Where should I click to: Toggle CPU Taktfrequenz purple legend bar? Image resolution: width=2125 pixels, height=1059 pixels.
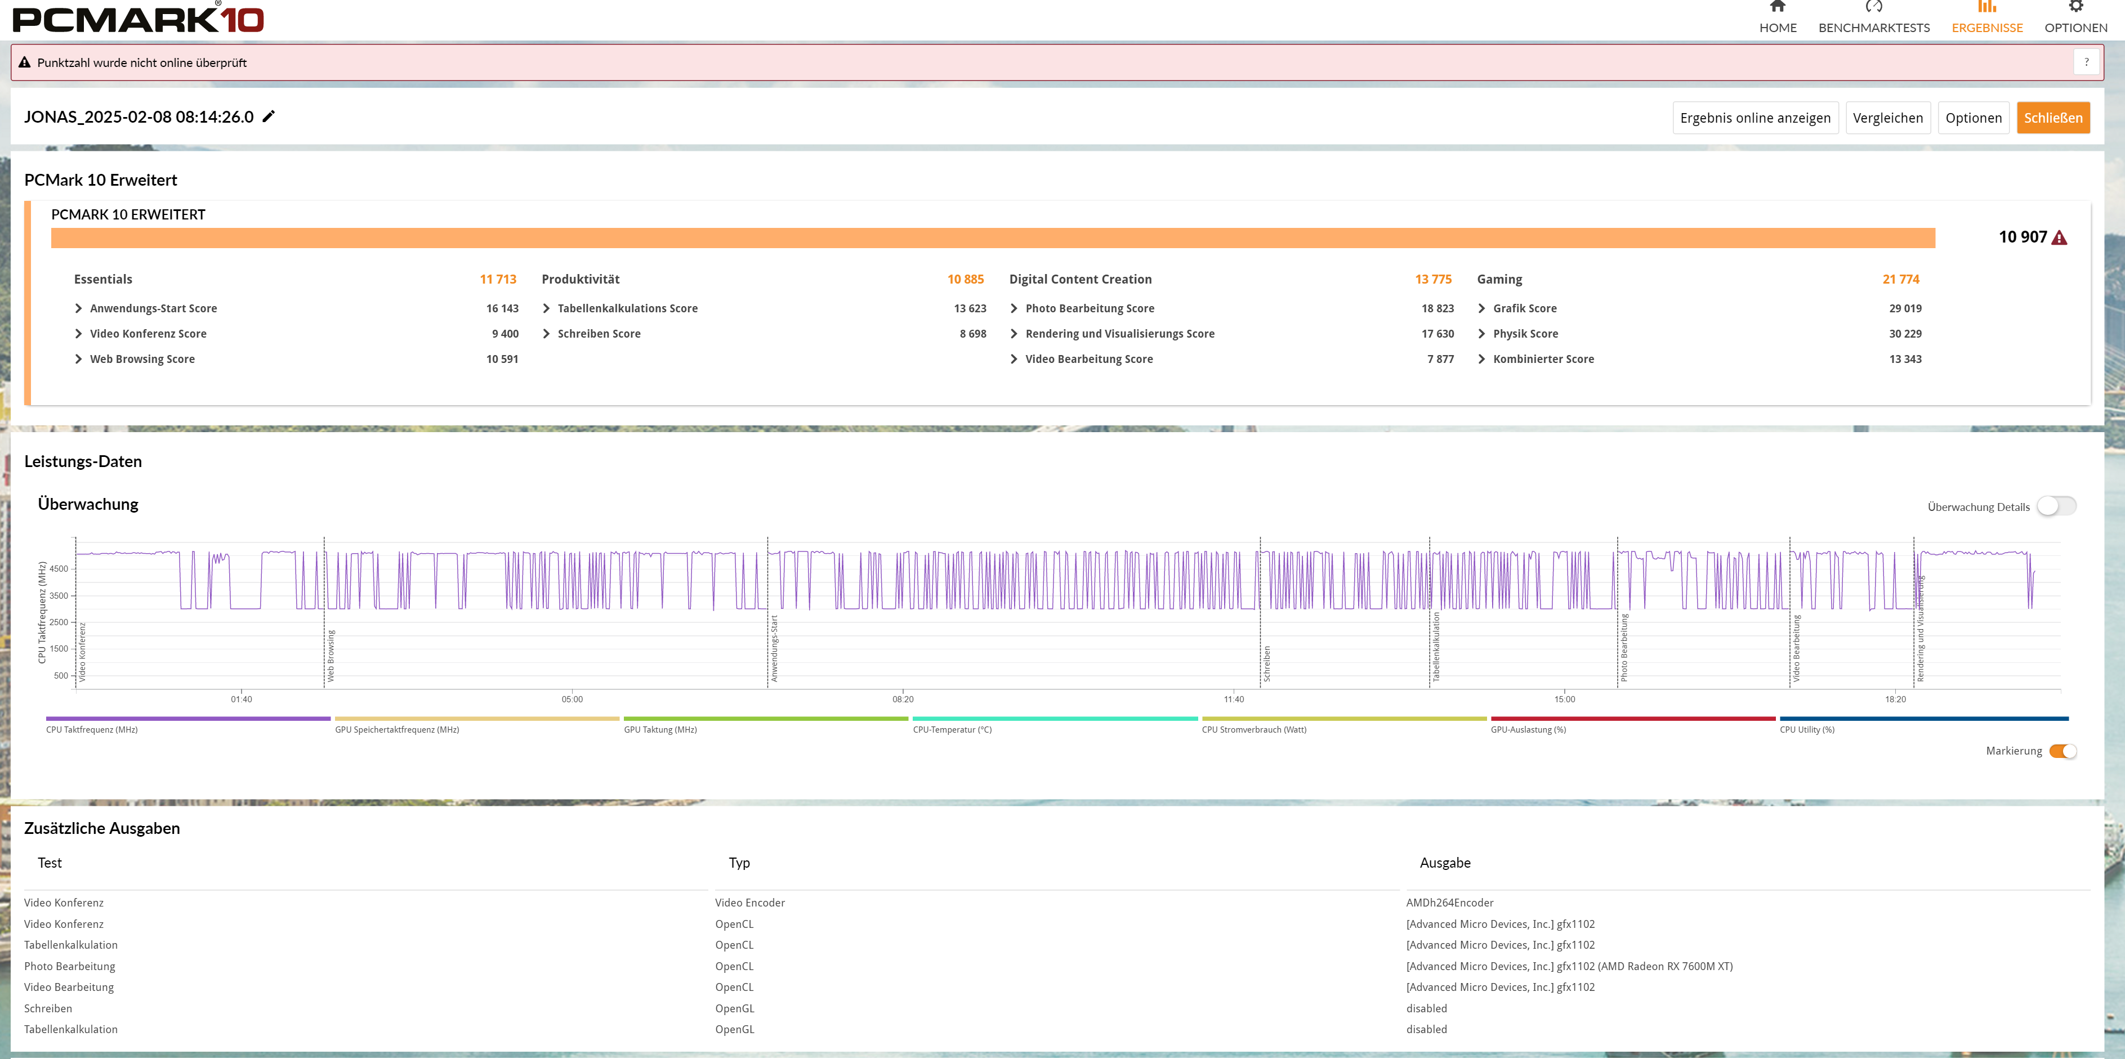188,719
